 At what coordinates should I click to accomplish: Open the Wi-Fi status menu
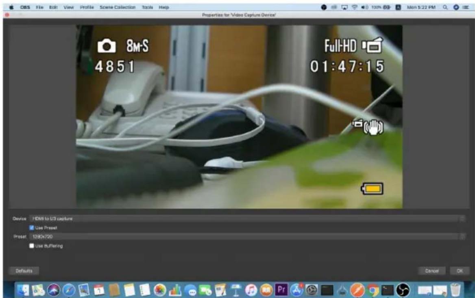coord(355,7)
